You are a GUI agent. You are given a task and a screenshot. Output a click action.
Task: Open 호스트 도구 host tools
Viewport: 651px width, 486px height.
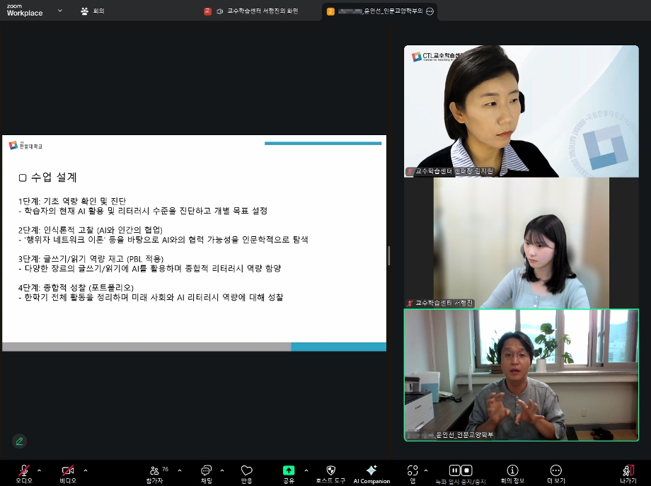(x=330, y=473)
